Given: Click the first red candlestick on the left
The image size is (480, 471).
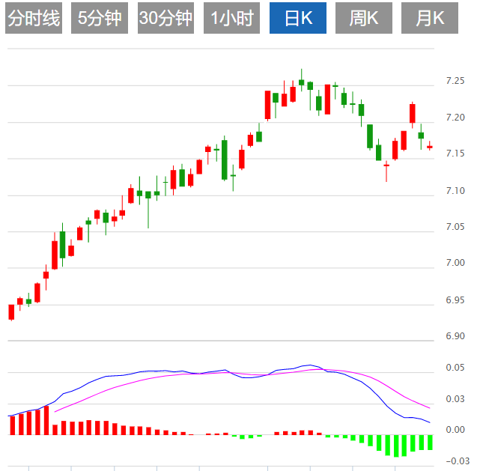Looking at the screenshot, I should [12, 312].
